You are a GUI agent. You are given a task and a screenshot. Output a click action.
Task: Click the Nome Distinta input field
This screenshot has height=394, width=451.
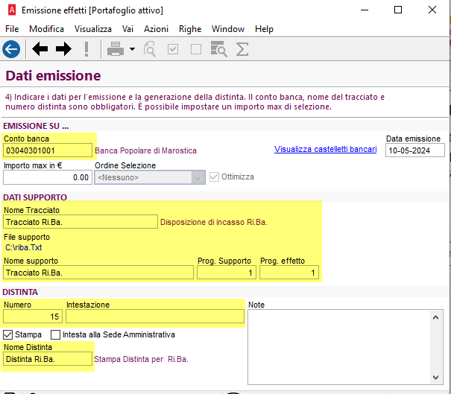tap(48, 359)
